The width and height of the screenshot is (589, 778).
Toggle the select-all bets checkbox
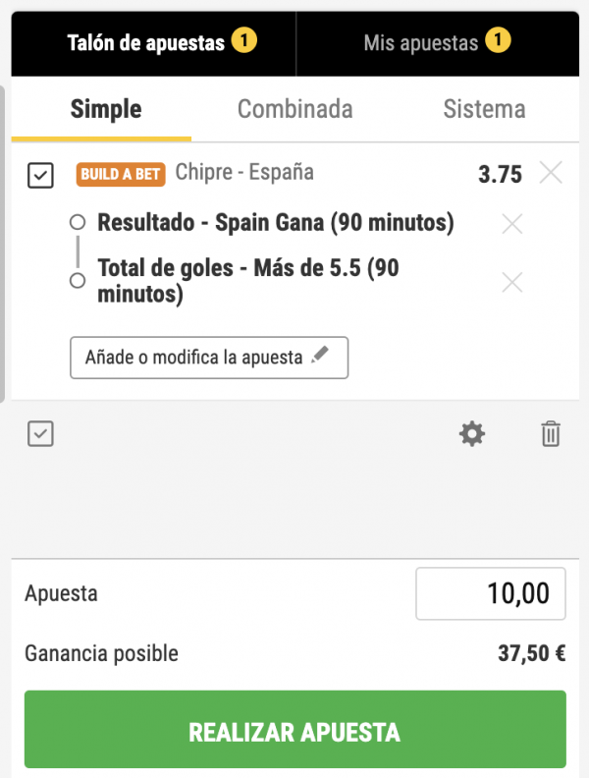[40, 434]
